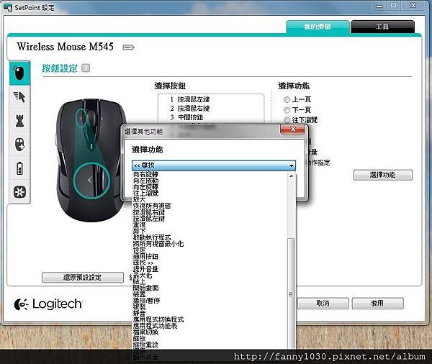
Task: Switch to the 我的滑鼠 tab
Action: (318, 27)
